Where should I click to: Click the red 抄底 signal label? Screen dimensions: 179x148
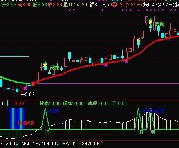pos(24,123)
